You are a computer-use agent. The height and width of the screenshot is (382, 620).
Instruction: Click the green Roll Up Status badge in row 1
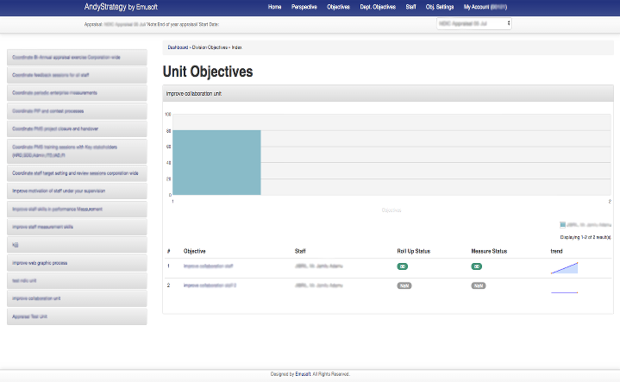403,266
